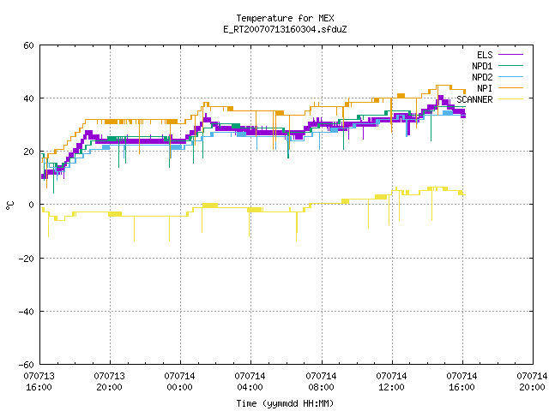
Task: Pick the yellow SCANNER legend line sample
Action: (510, 99)
